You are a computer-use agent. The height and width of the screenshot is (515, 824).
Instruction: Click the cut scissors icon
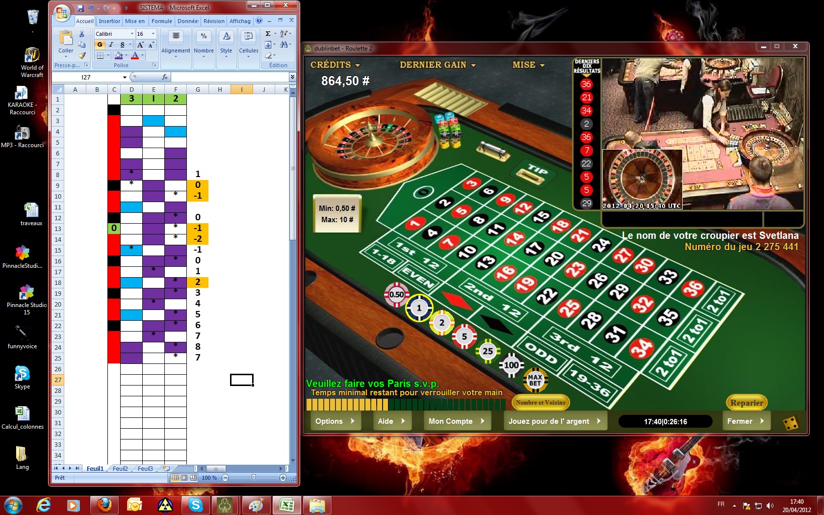(x=82, y=34)
